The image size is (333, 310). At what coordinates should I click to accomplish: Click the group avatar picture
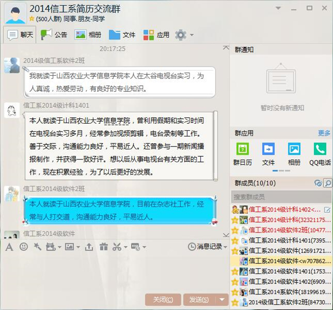pyautogui.click(x=15, y=14)
